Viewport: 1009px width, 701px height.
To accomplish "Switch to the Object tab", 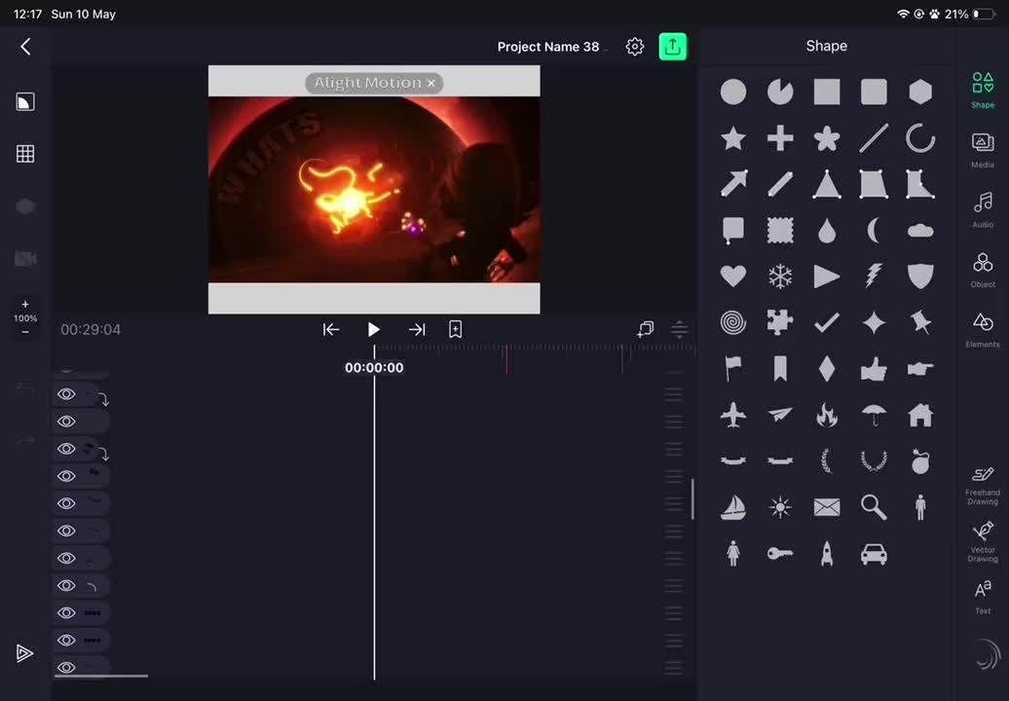I will pos(982,270).
